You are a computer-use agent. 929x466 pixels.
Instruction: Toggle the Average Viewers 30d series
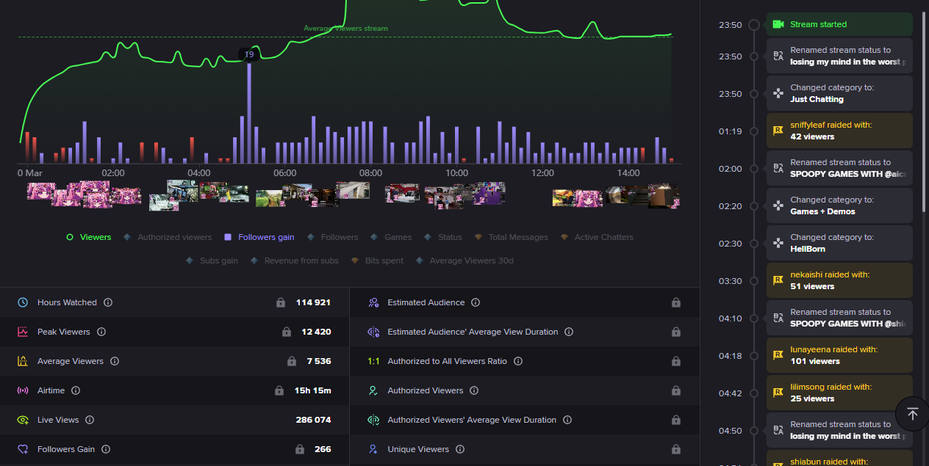point(464,261)
